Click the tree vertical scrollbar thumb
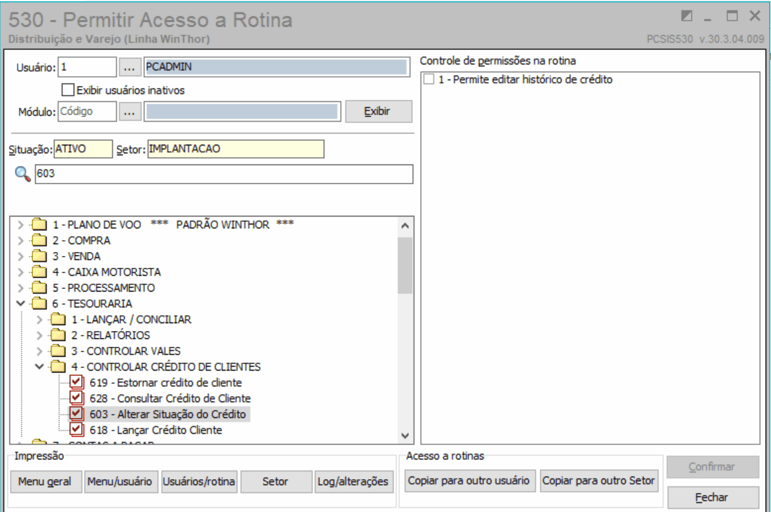 [405, 265]
